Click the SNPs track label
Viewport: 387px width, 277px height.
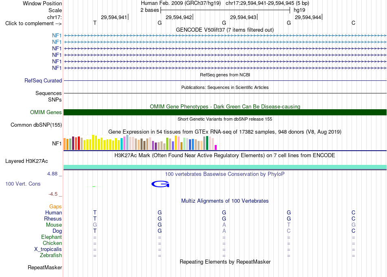tap(55, 100)
